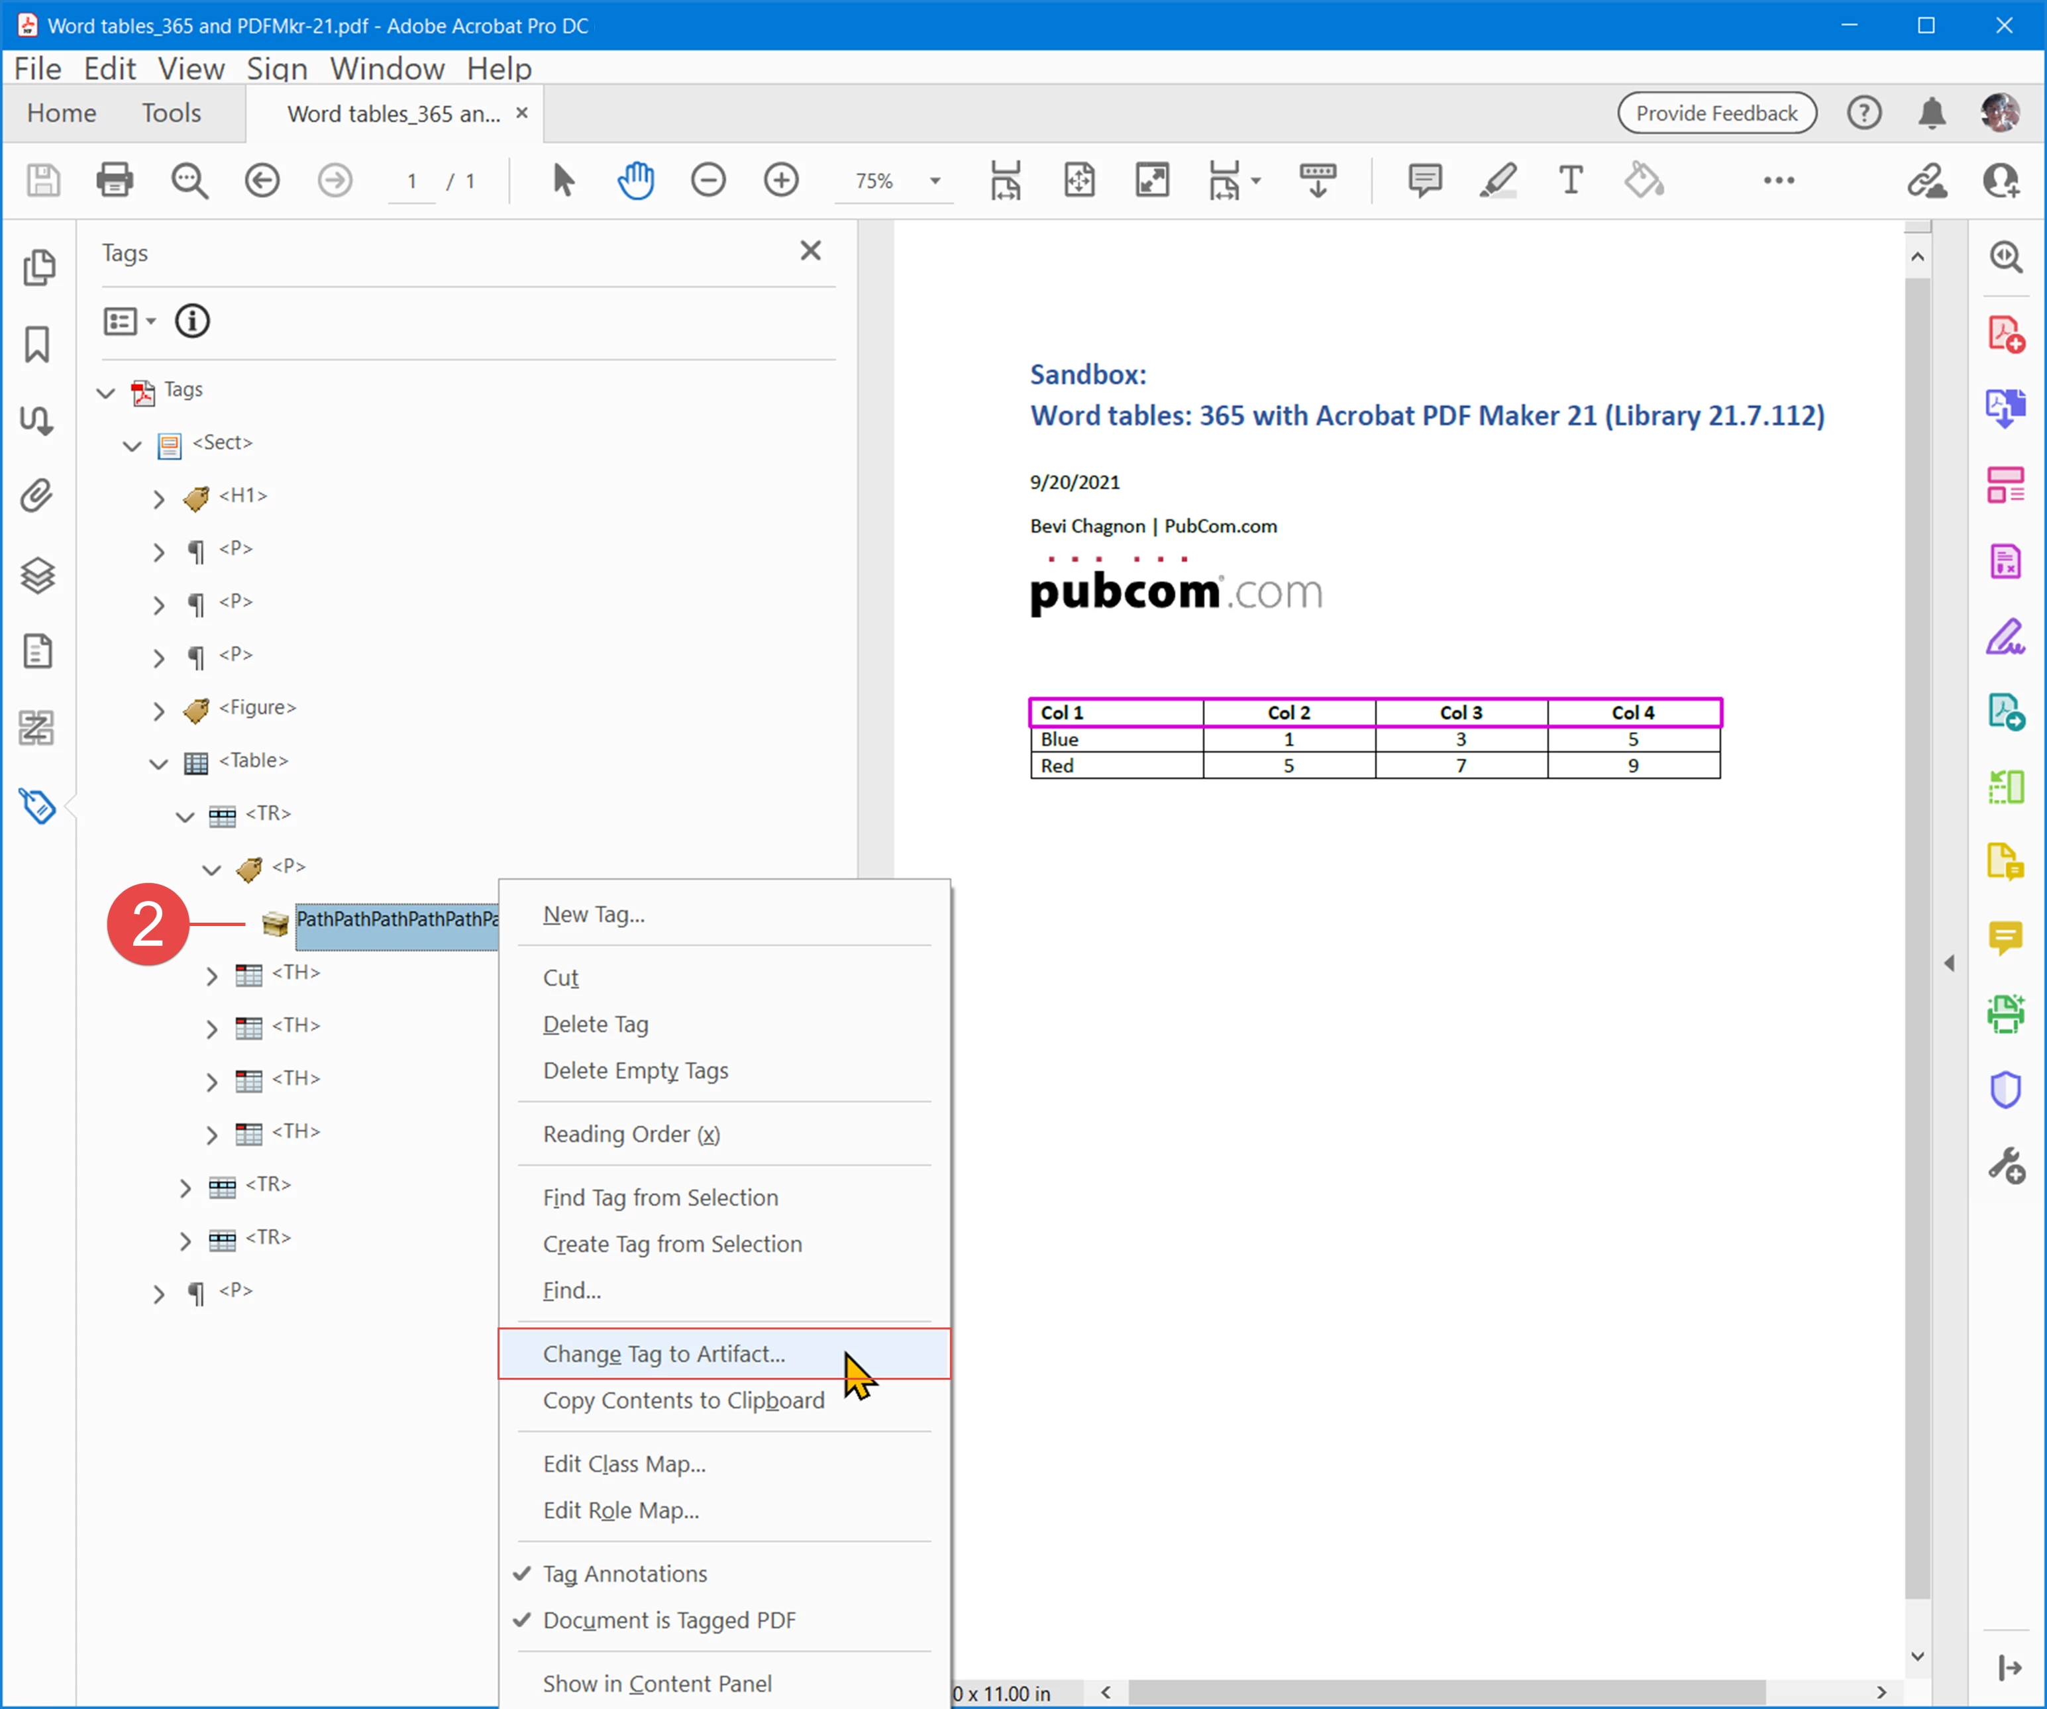Click the page number input field
The width and height of the screenshot is (2047, 1709).
412,181
